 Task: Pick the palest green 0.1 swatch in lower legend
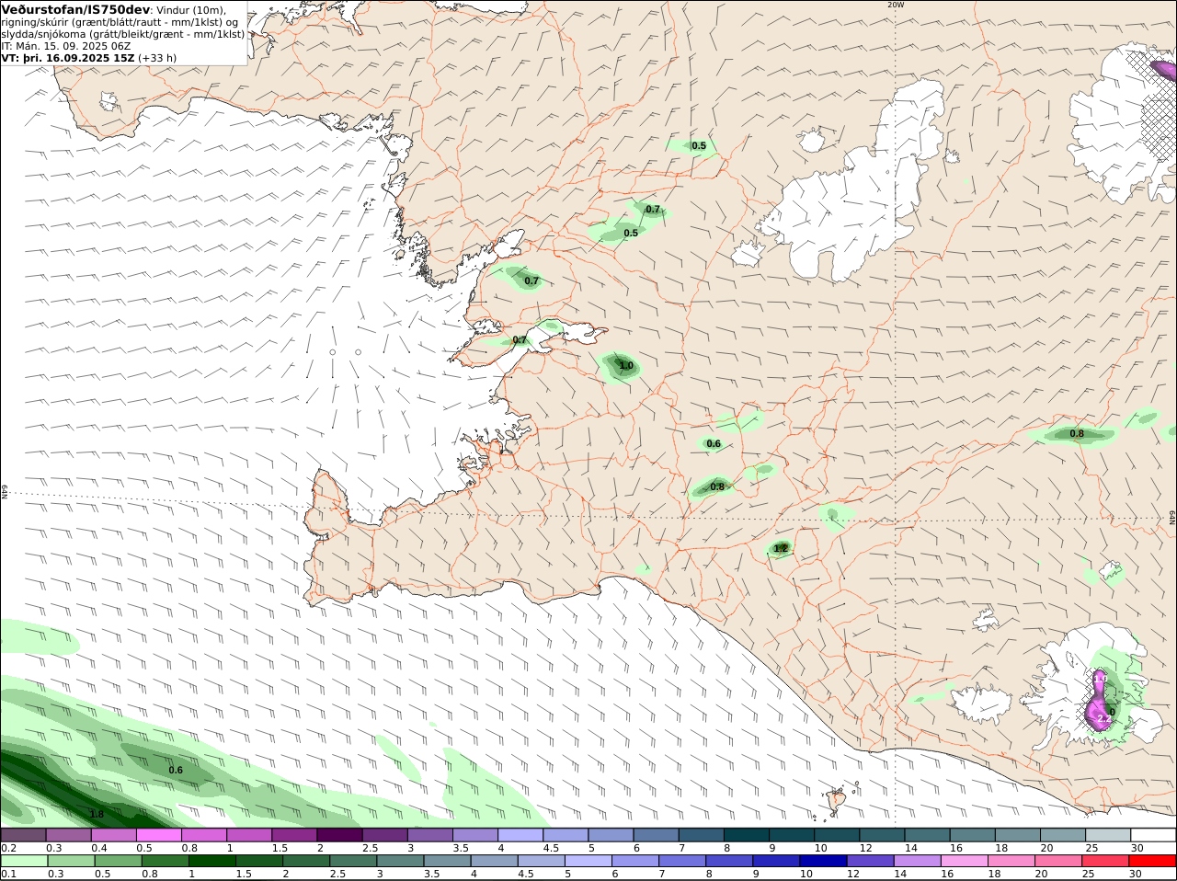pyautogui.click(x=24, y=861)
